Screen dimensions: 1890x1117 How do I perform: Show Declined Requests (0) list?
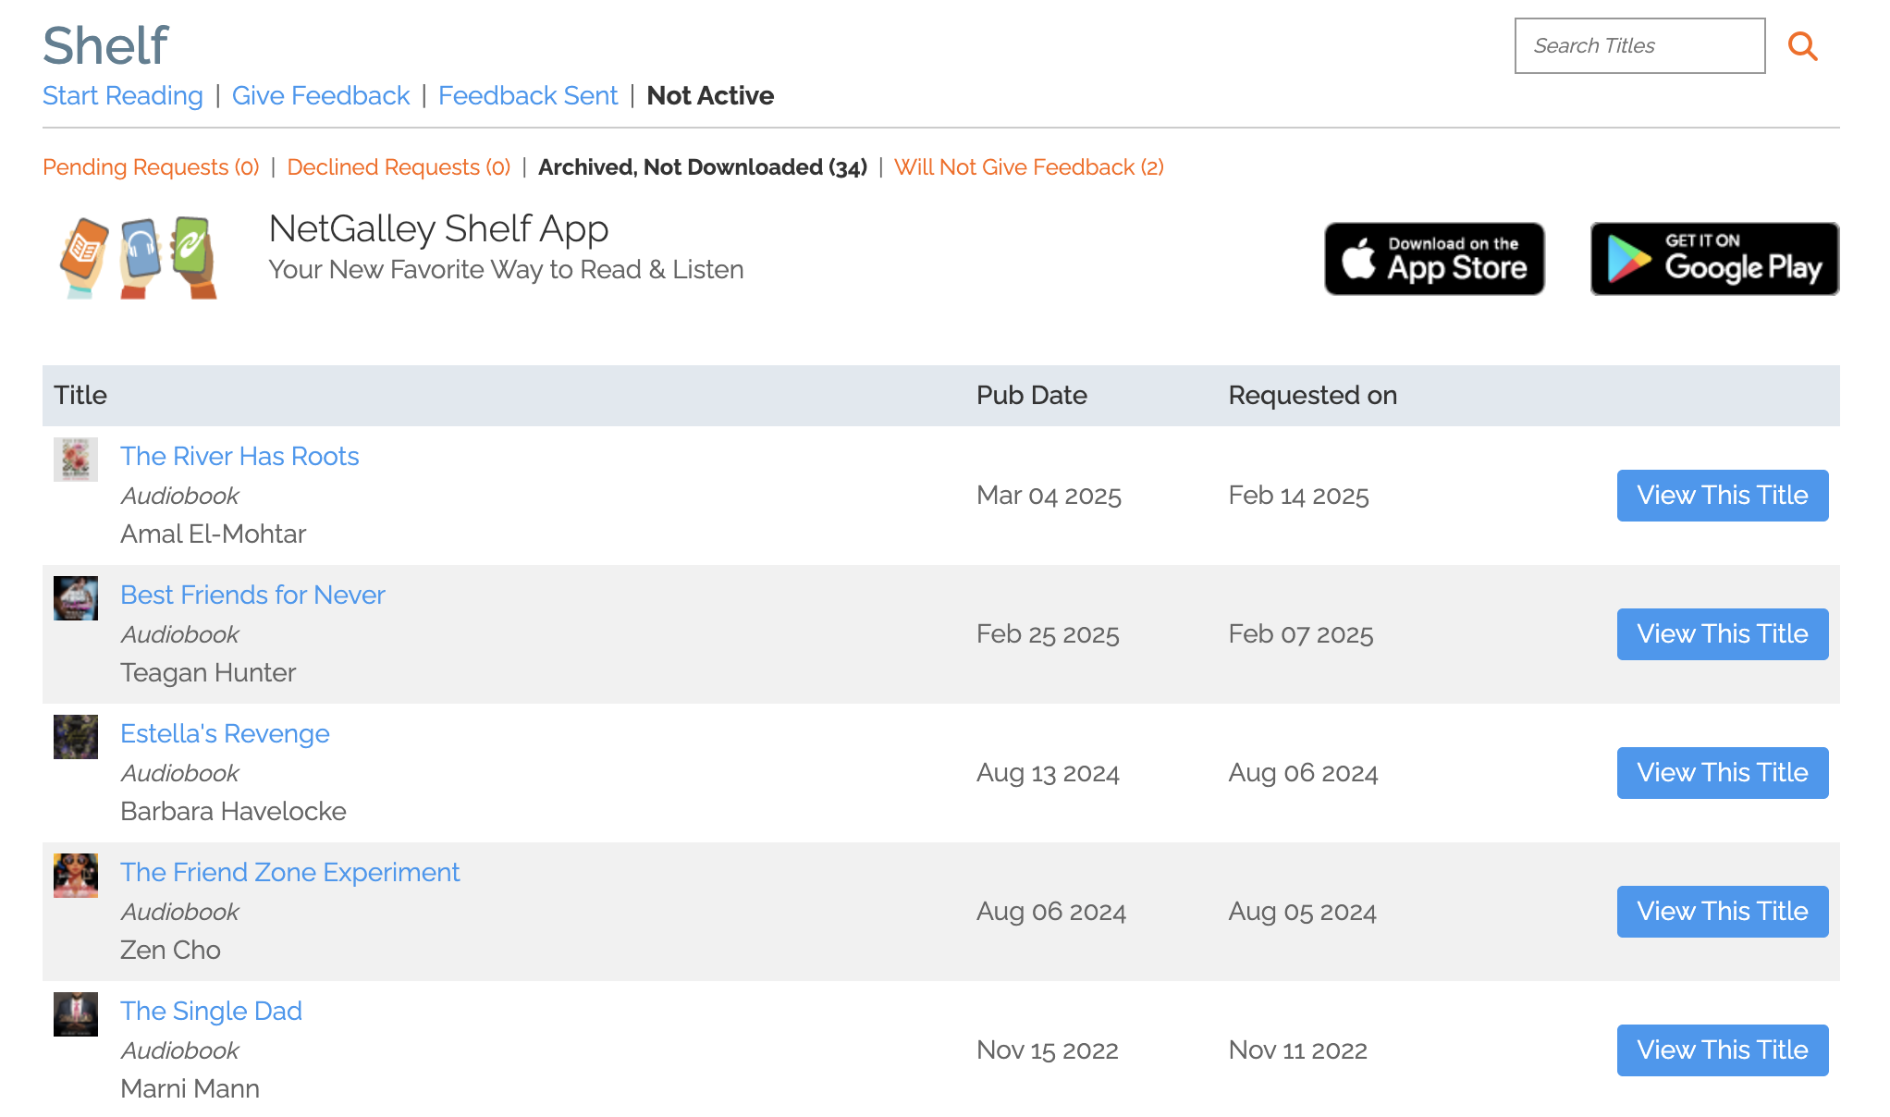(399, 167)
